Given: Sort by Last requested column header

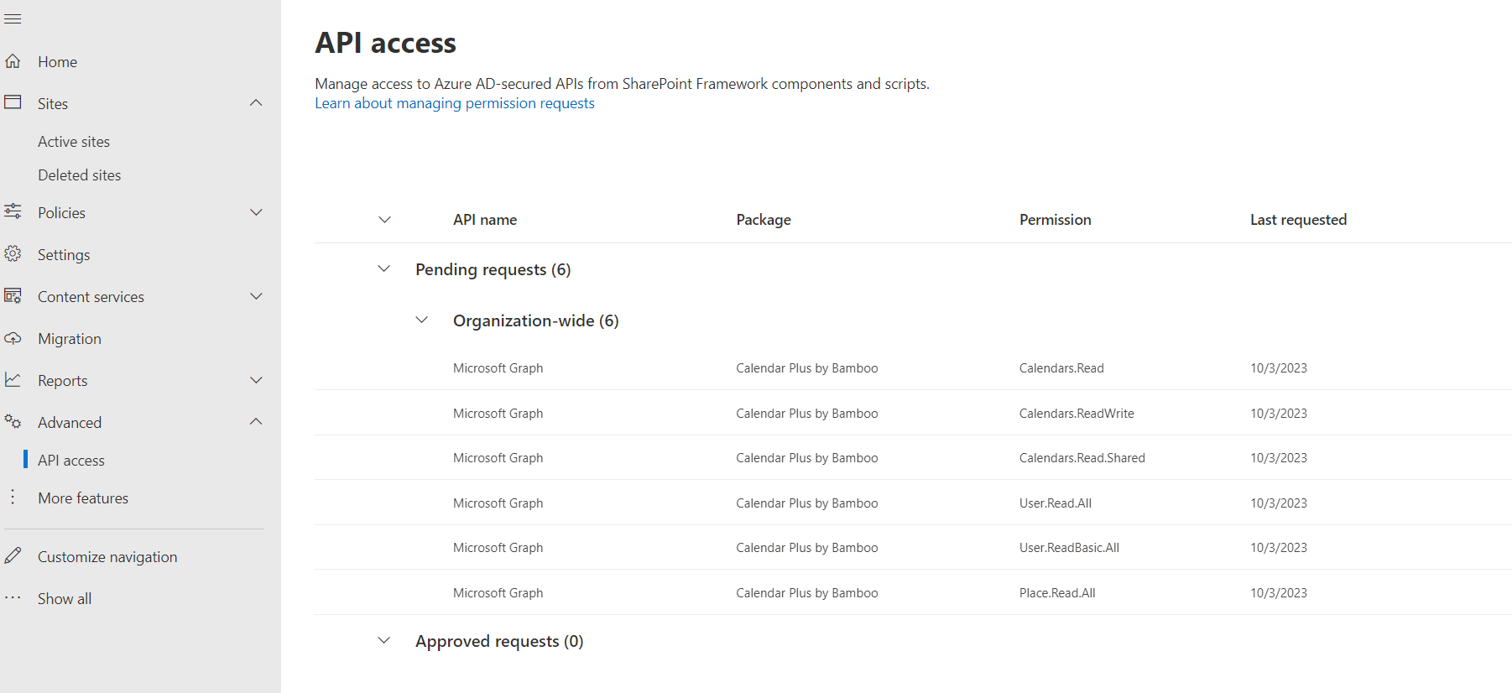Looking at the screenshot, I should (1298, 220).
